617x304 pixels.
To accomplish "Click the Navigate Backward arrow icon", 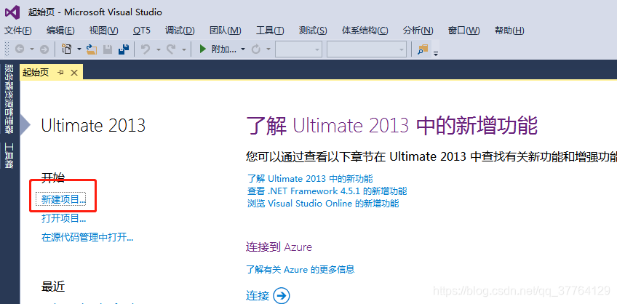I will click(19, 49).
